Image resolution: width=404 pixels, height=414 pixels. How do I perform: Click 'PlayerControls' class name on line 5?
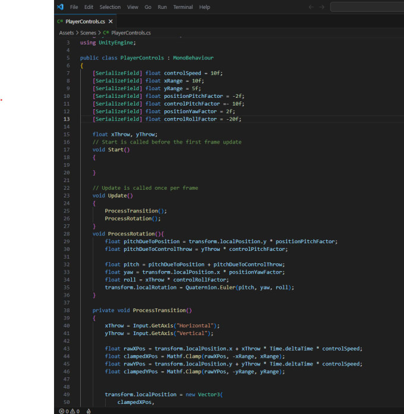142,58
